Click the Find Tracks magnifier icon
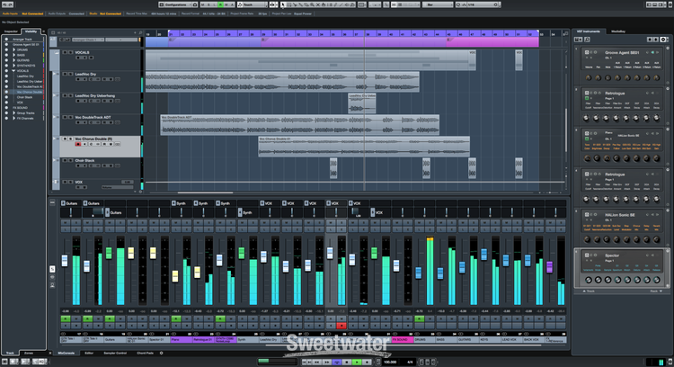Screen dimensions: 674x367 click(140, 32)
